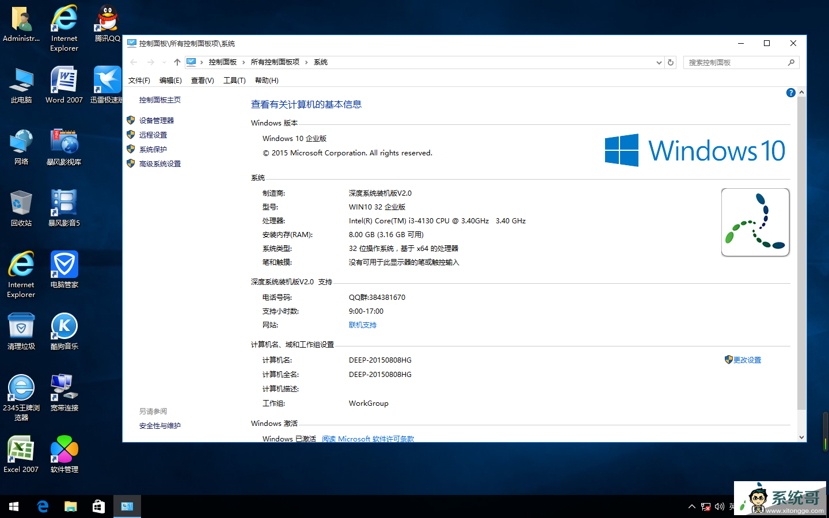The image size is (829, 518).
Task: Click the second Internet Explorer desktop icon
Action: pyautogui.click(x=21, y=275)
